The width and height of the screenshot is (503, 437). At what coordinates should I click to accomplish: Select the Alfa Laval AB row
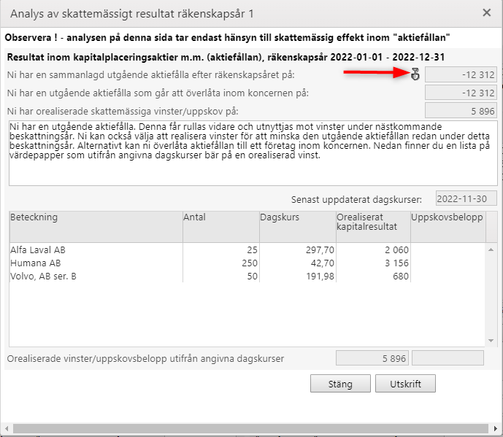point(247,250)
